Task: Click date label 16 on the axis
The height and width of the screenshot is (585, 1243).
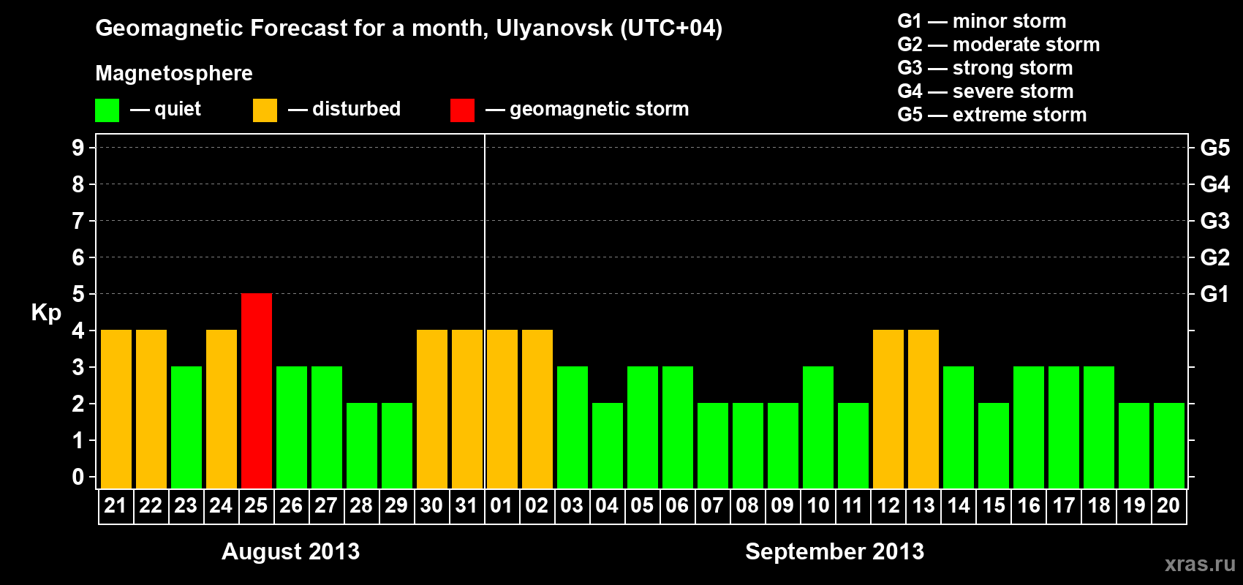Action: point(1028,505)
